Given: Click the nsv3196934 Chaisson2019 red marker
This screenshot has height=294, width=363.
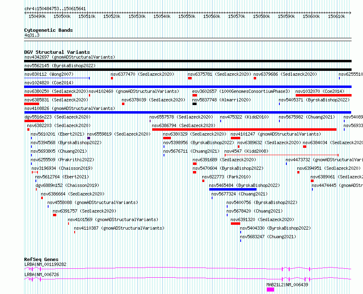Looking at the screenshot, I should 35,172.
